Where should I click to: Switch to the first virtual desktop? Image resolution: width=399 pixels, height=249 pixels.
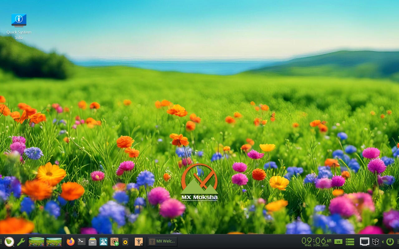click(x=36, y=242)
